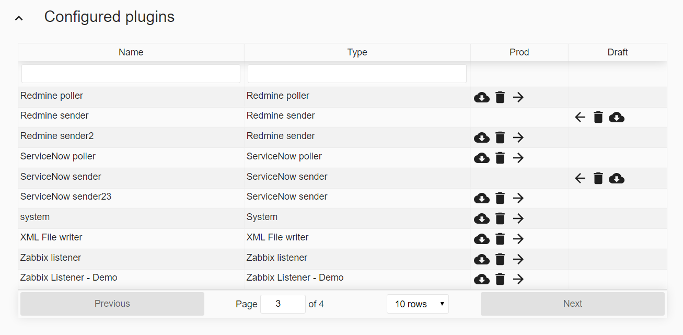The height and width of the screenshot is (335, 683).
Task: Sort table by the Name column header
Action: click(131, 52)
